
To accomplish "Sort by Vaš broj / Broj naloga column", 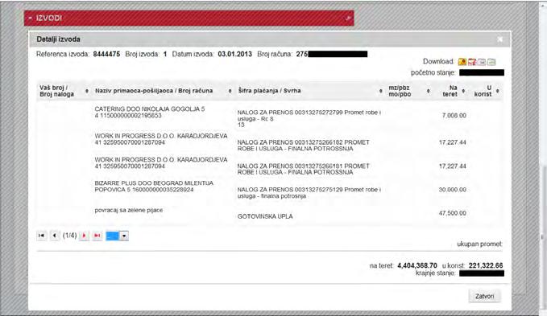I will point(87,91).
